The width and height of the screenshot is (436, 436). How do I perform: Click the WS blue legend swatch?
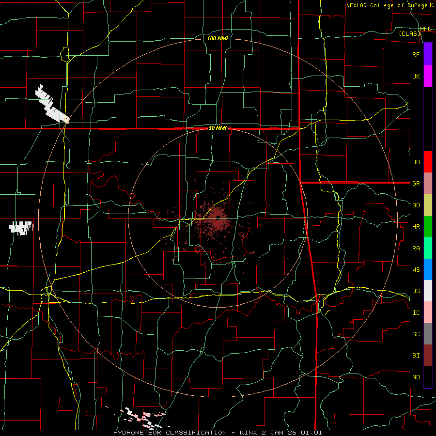(x=428, y=269)
